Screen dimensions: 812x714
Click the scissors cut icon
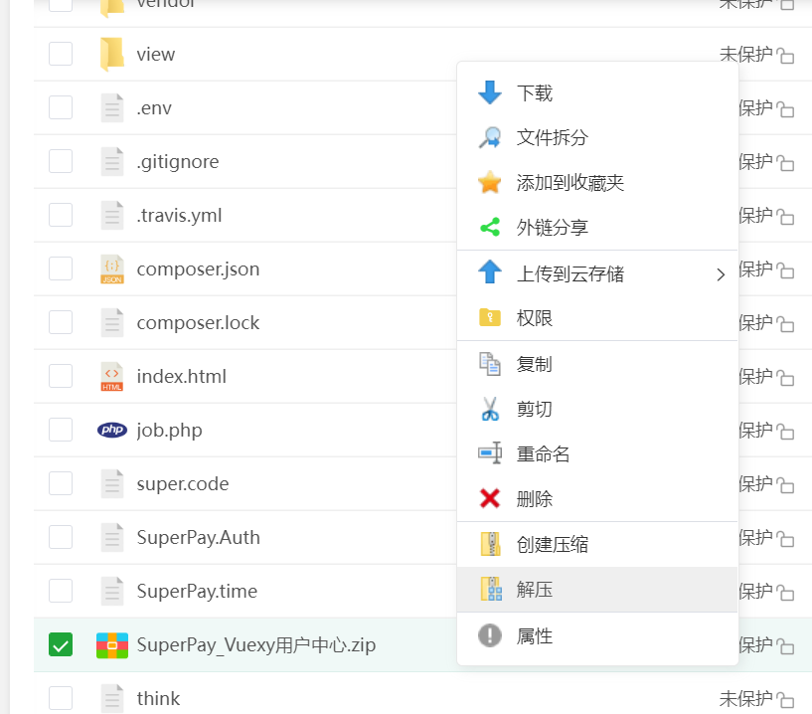coord(490,409)
